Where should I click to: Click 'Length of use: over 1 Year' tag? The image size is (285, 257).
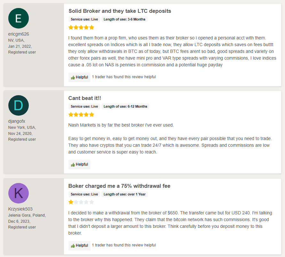(124, 194)
